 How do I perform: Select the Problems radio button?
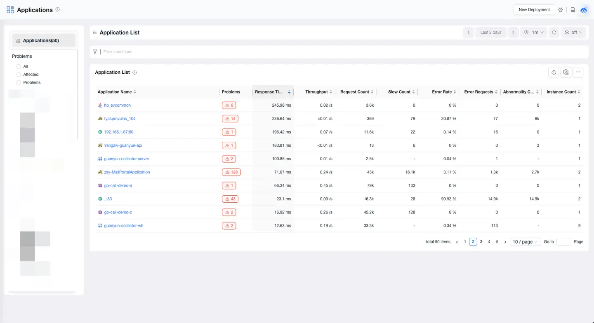19,83
